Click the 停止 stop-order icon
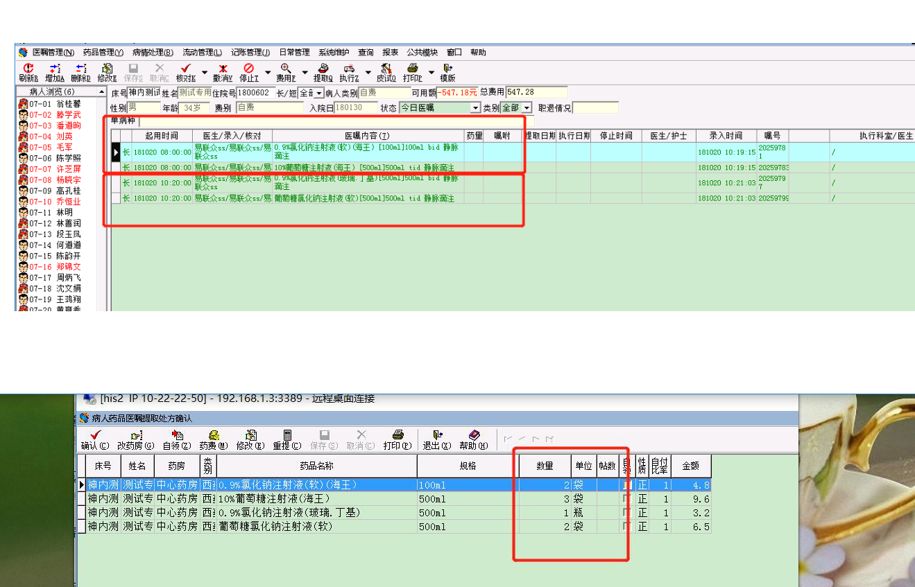Screen dimensions: 915x587 click(x=248, y=68)
